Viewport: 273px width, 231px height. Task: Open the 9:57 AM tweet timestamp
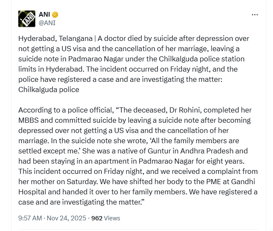30,218
